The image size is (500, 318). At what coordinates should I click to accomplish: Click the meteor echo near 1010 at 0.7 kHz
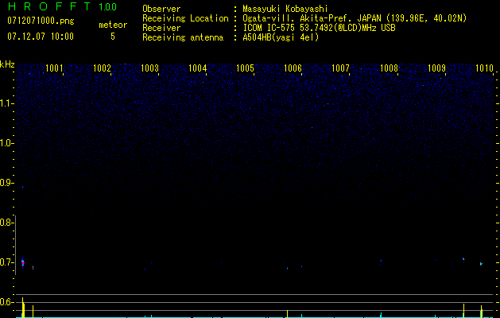point(481,264)
